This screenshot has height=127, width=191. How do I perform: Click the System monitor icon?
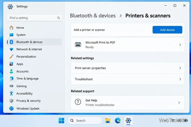(11, 35)
